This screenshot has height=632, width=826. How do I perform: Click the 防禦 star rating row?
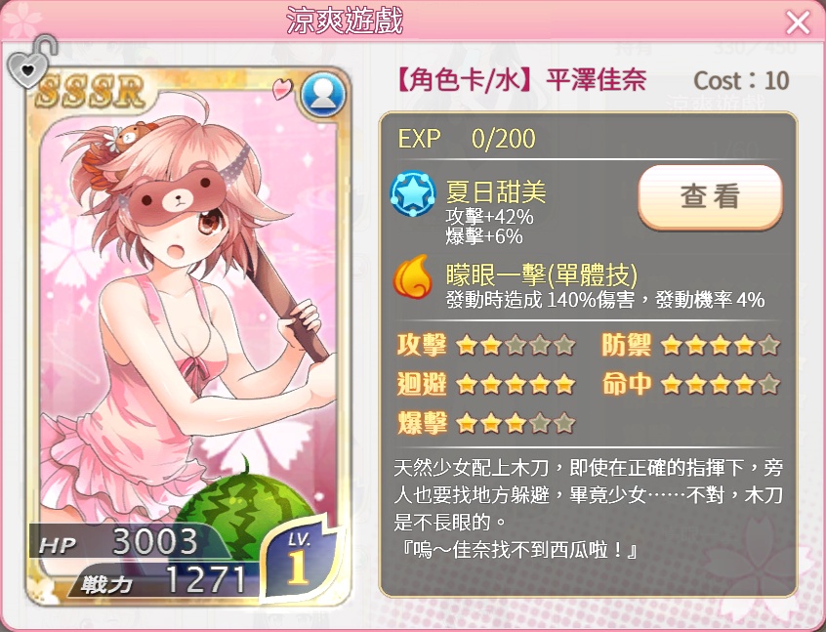[690, 346]
